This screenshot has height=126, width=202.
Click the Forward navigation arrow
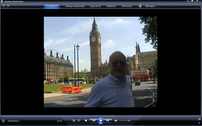(8, 6)
